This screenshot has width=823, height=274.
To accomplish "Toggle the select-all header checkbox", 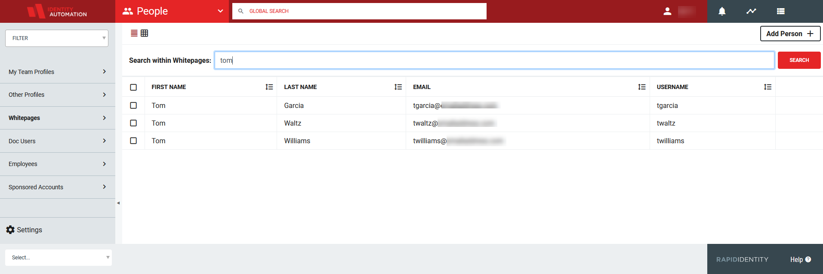I will point(133,87).
